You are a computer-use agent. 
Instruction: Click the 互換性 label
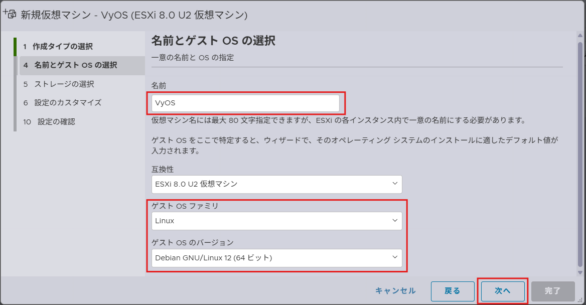pyautogui.click(x=163, y=170)
